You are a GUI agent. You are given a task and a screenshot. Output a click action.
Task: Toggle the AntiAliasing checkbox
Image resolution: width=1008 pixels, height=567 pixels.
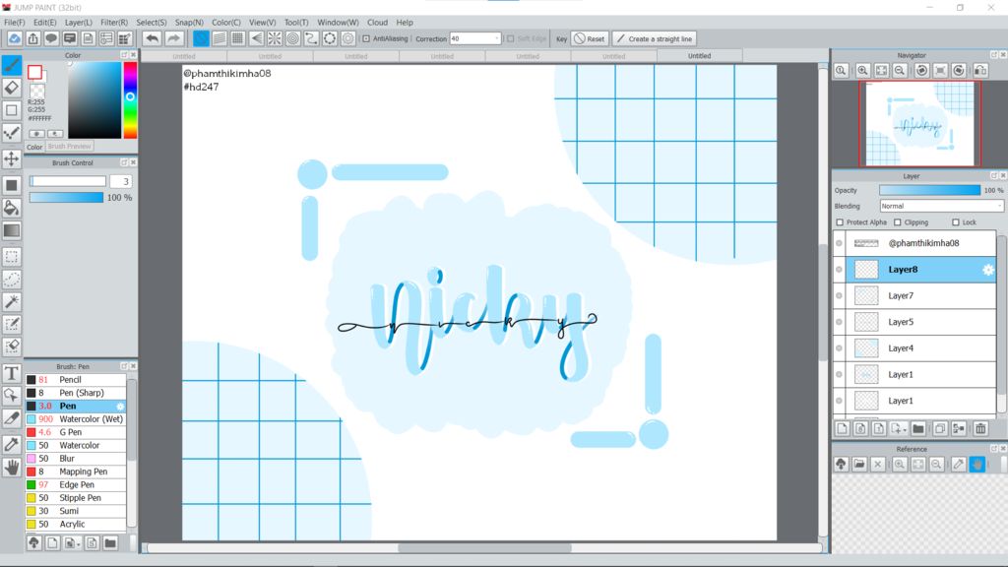coord(366,38)
